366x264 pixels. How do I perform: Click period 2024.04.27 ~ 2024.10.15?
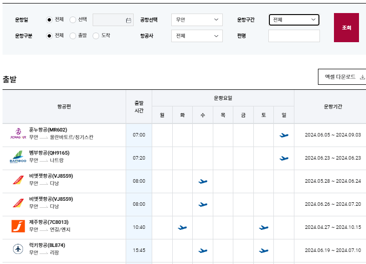[x=333, y=227]
